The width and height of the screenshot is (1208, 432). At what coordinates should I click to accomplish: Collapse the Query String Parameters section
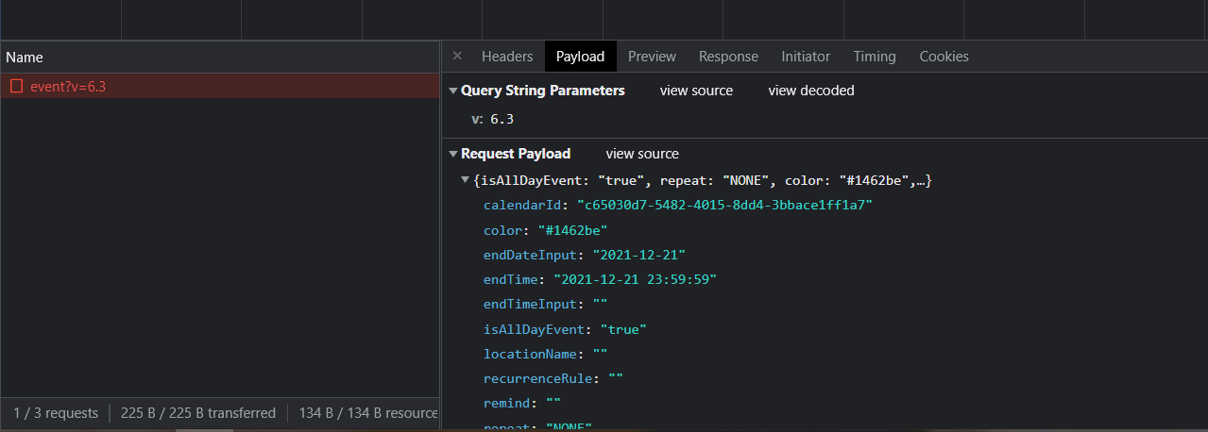[x=452, y=91]
